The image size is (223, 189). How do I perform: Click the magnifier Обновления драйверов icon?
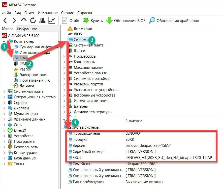152,20
